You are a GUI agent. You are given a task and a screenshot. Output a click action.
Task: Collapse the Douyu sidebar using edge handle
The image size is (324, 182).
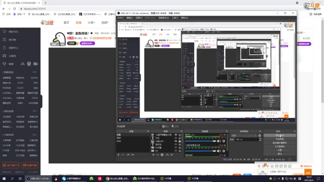click(x=41, y=102)
